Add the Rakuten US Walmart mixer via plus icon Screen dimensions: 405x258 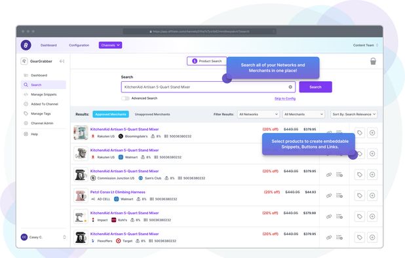[372, 153]
